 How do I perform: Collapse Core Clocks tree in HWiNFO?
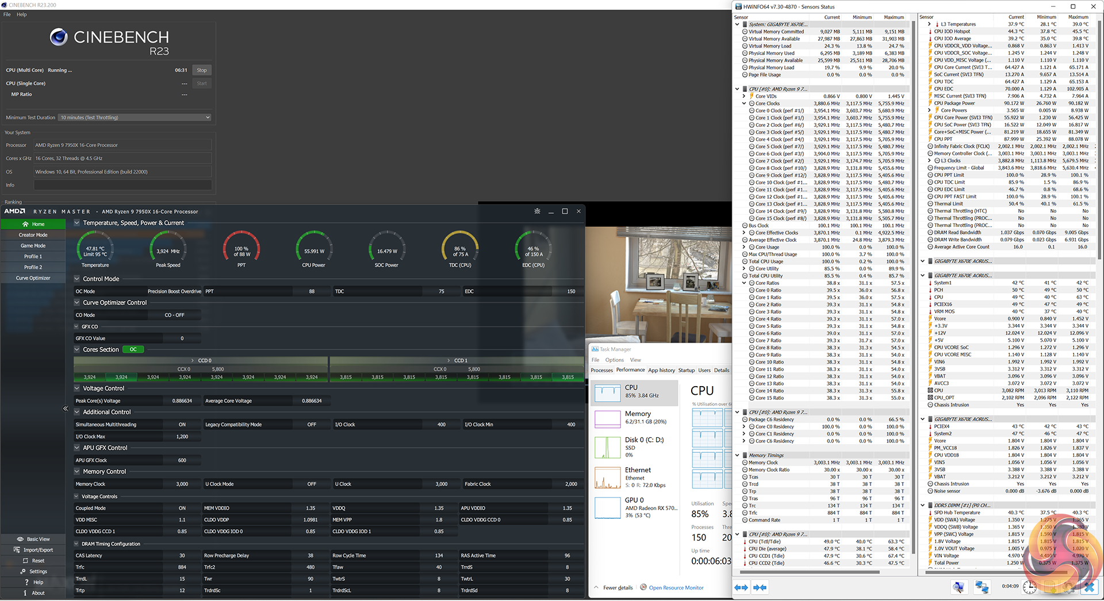(x=744, y=103)
